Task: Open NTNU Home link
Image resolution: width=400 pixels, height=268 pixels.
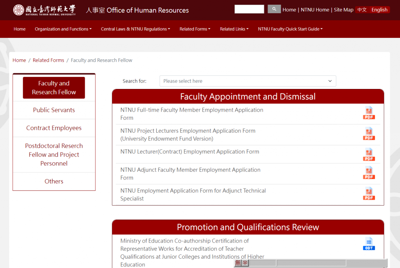Action: click(315, 10)
